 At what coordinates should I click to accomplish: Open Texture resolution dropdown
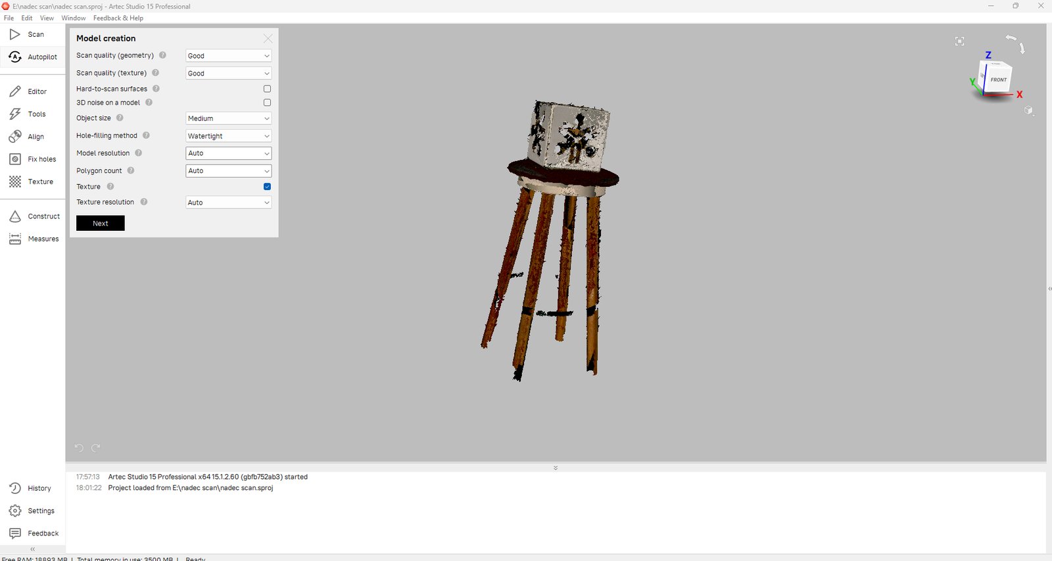[228, 203]
